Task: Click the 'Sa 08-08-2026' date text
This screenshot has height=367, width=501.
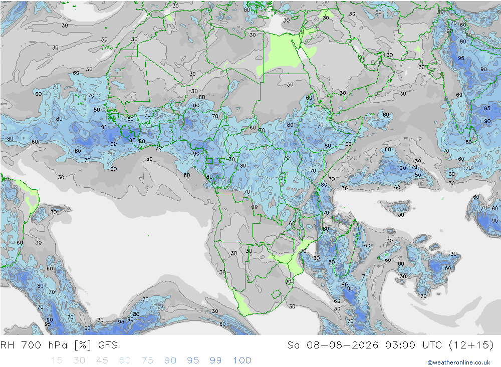Action: pyautogui.click(x=333, y=345)
